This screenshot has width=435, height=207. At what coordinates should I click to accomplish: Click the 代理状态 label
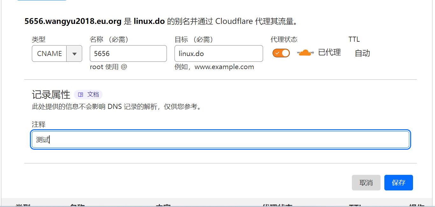[x=284, y=39]
